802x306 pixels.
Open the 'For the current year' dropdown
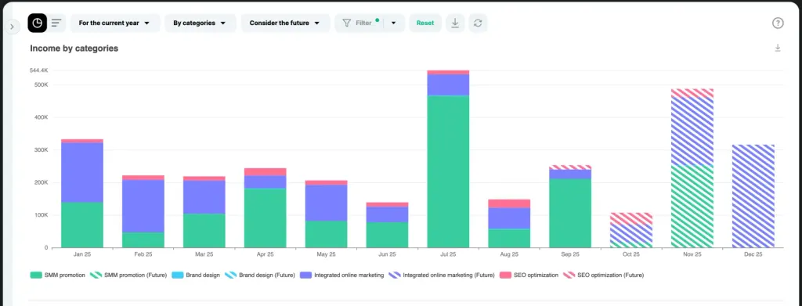click(x=115, y=23)
